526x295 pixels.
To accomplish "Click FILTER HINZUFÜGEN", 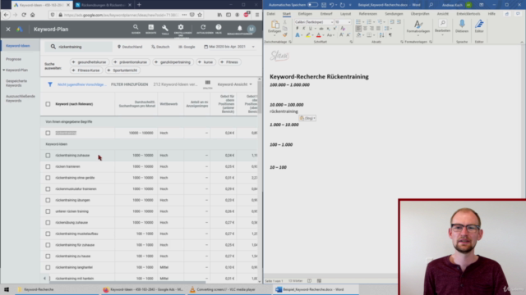I will click(x=130, y=84).
